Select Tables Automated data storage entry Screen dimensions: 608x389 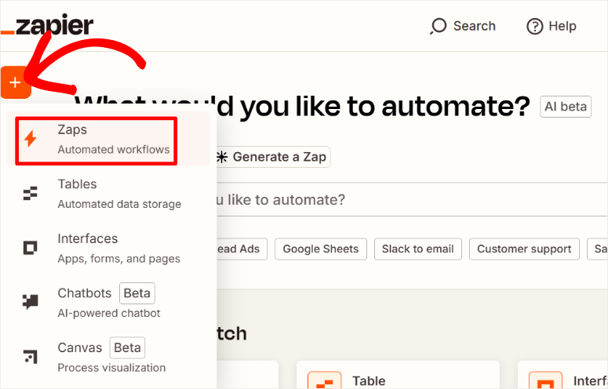pyautogui.click(x=108, y=194)
